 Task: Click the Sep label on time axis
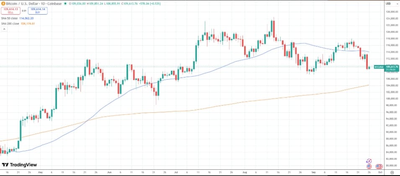pos(313,172)
